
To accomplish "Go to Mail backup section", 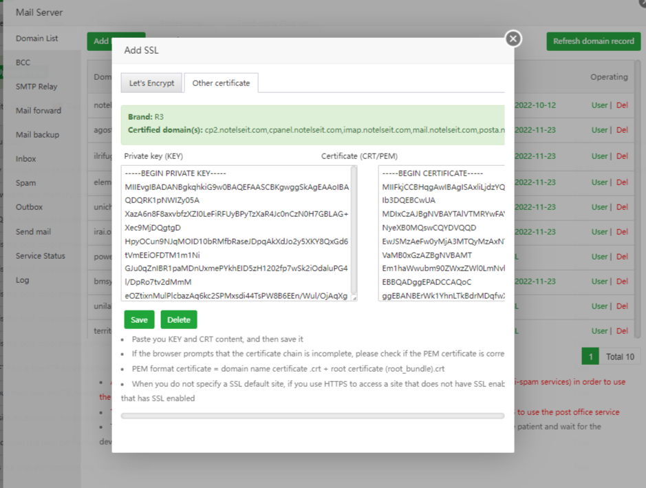I will [x=37, y=135].
